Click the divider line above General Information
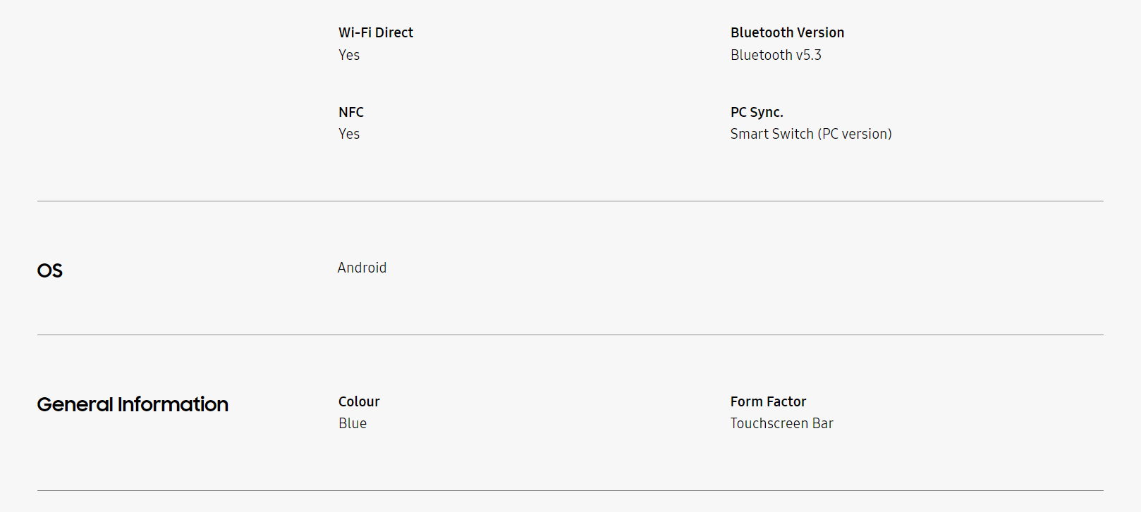1141x512 pixels. (x=570, y=335)
